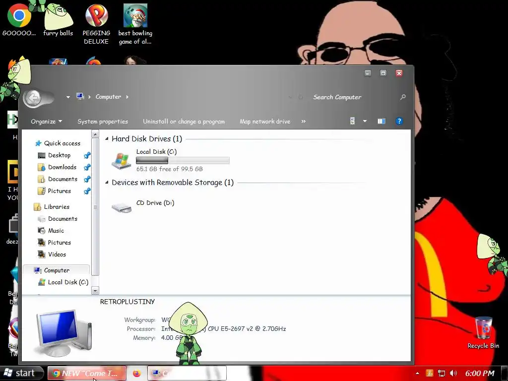The width and height of the screenshot is (508, 381).
Task: Select Computer in navigation pane
Action: (57, 270)
